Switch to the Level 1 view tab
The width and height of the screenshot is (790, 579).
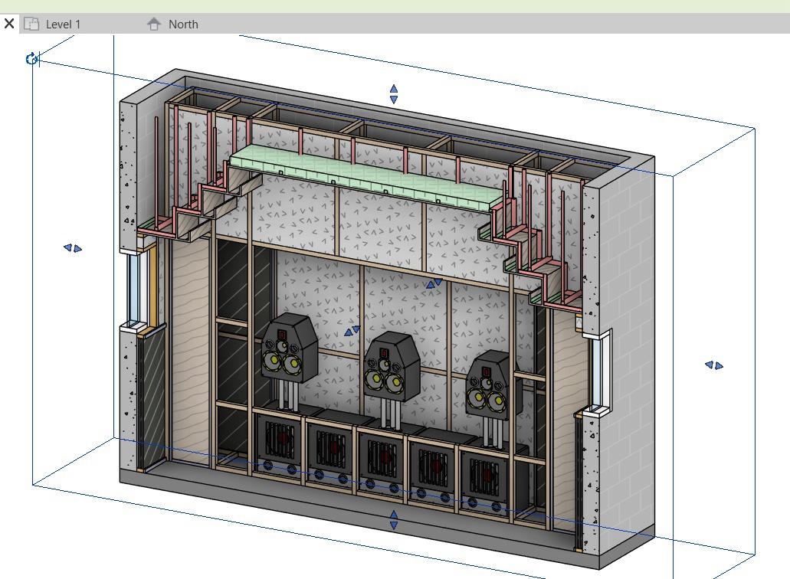63,25
